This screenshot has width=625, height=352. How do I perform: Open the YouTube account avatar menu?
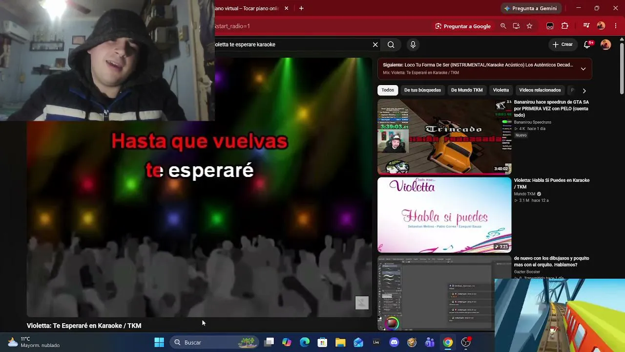[606, 44]
